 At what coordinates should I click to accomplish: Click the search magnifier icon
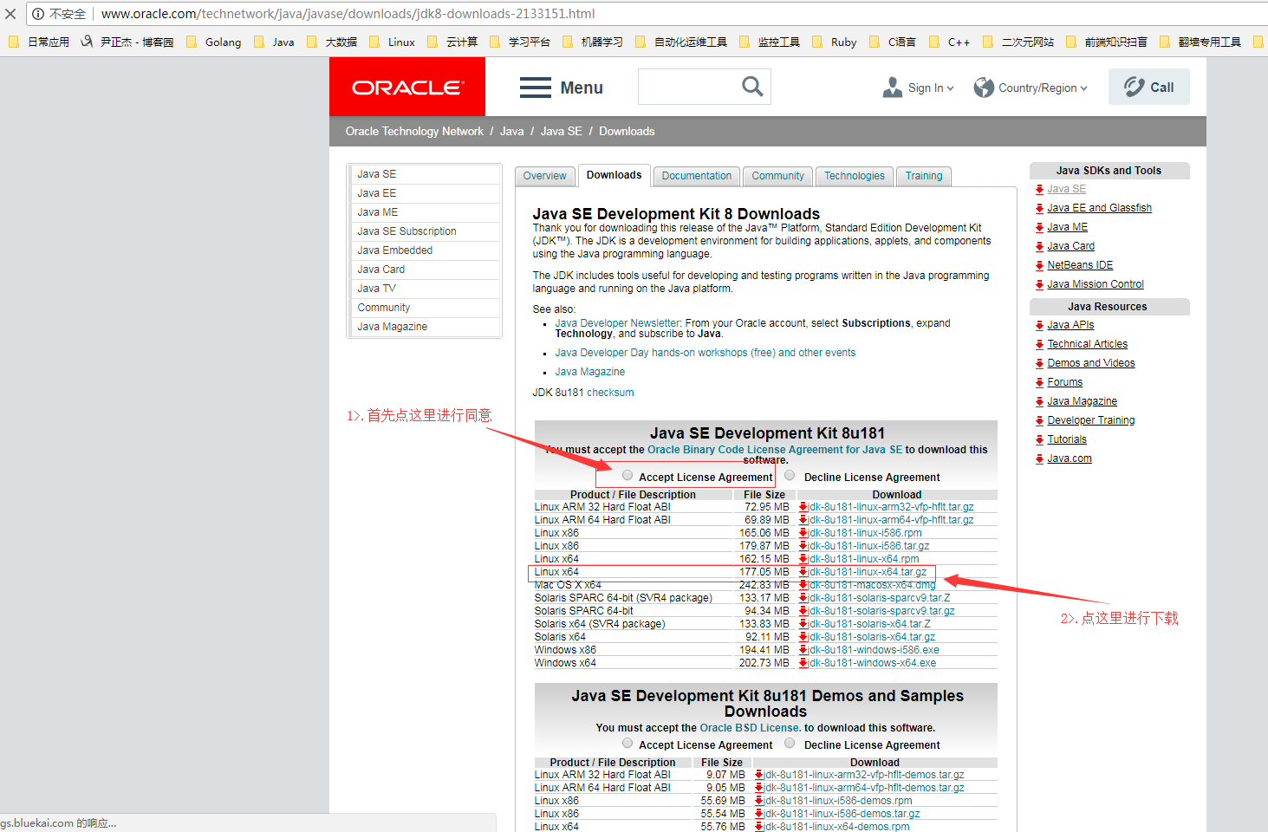click(752, 87)
